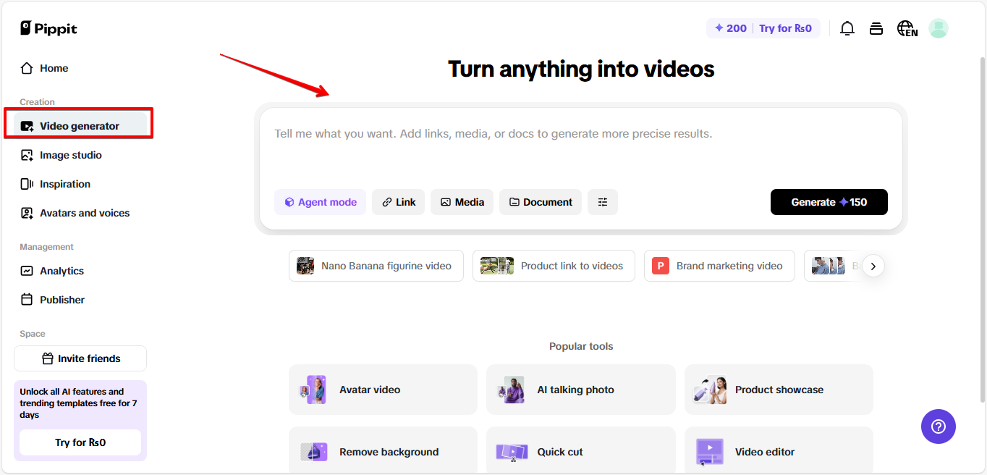Click the Avatars and voices icon
This screenshot has height=475, width=987.
tap(27, 213)
